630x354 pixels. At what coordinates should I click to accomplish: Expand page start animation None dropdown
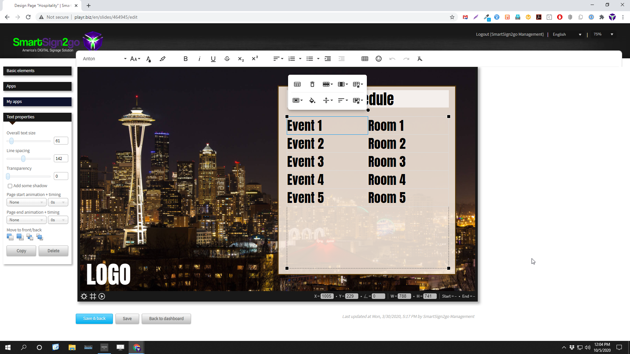[26, 203]
